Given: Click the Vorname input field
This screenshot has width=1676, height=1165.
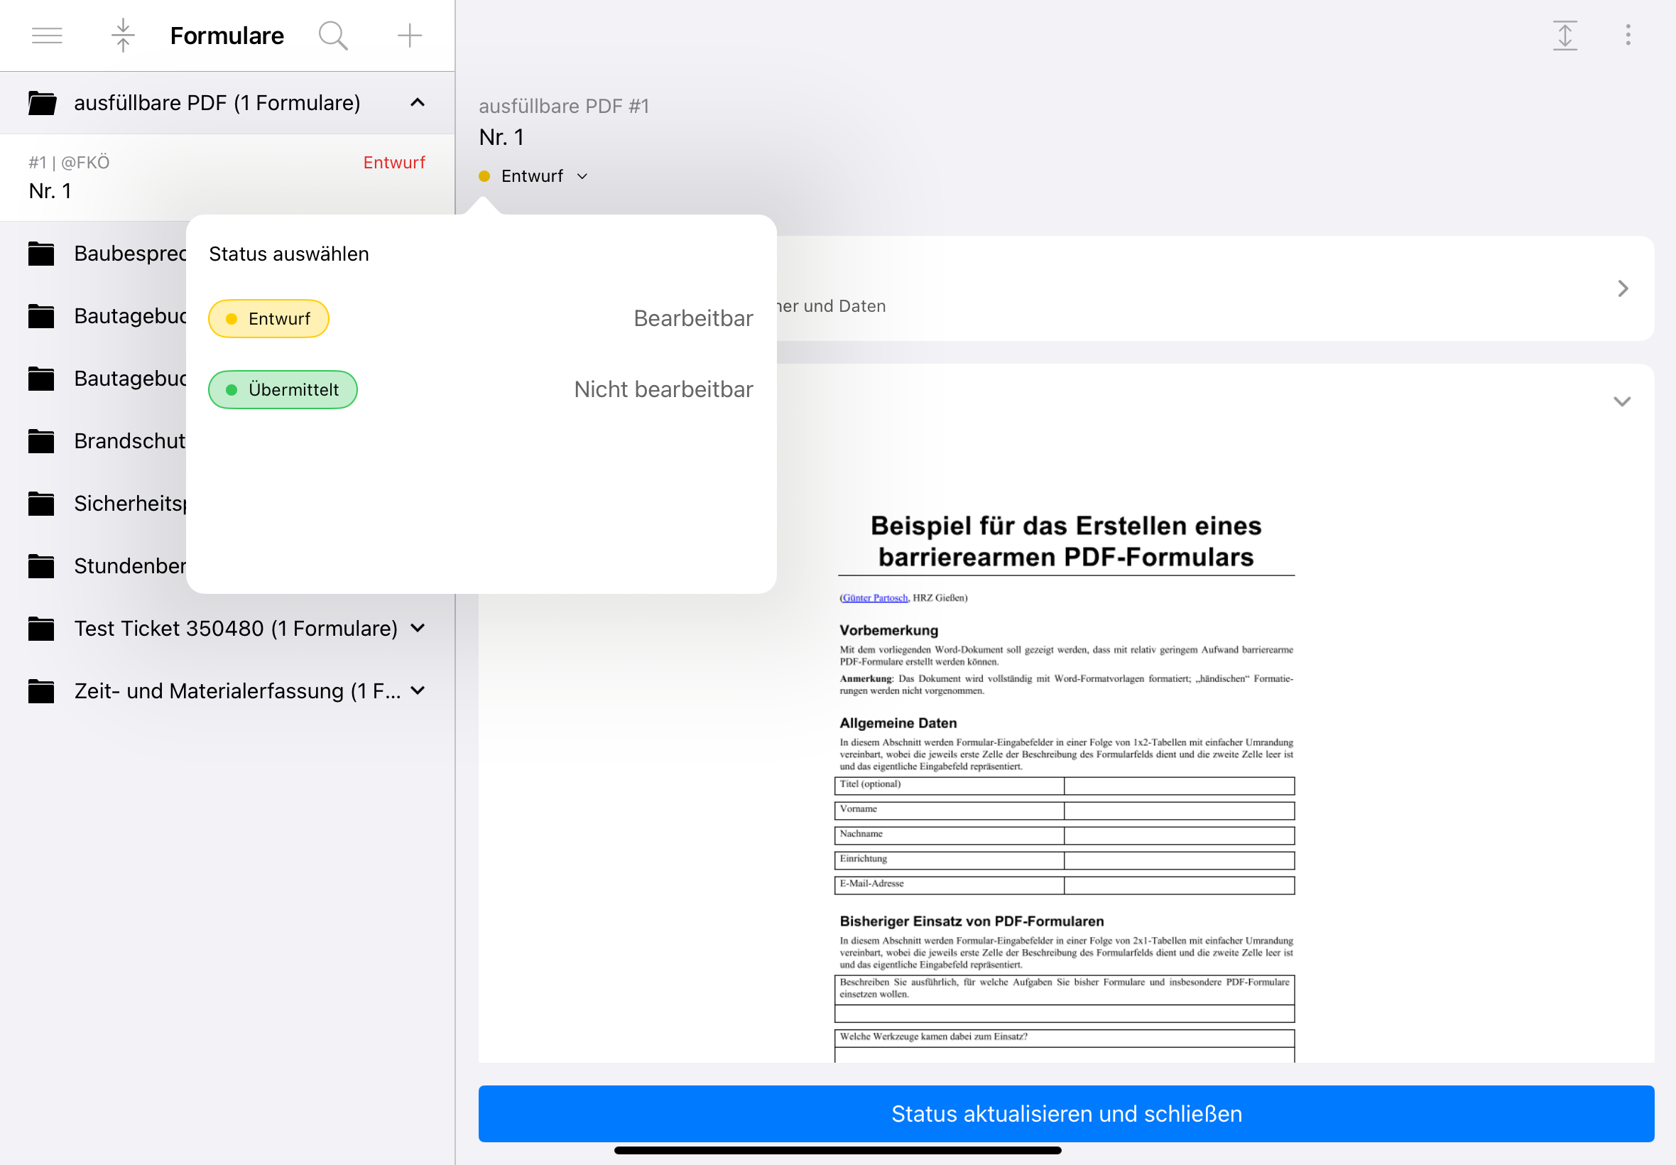Looking at the screenshot, I should [x=1179, y=811].
